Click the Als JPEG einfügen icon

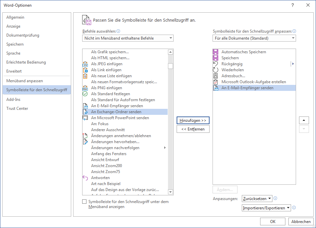tap(85, 64)
